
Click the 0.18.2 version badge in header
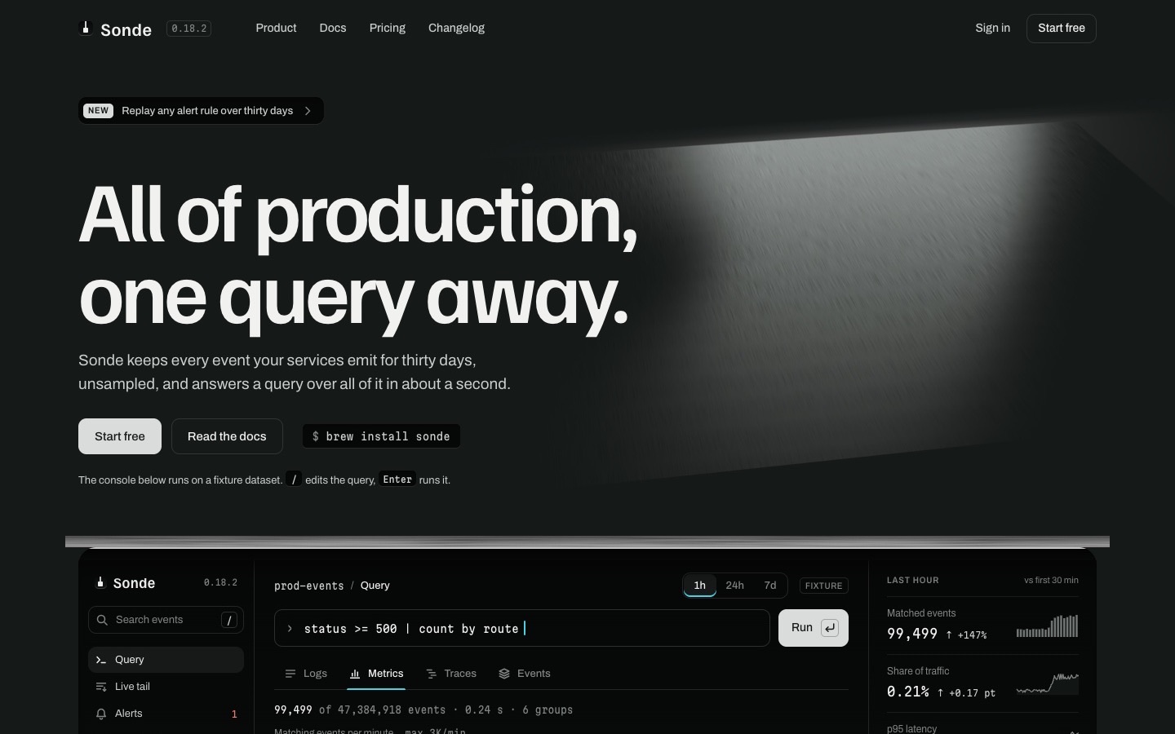point(189,29)
